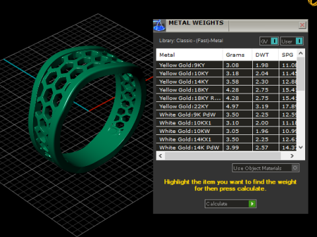Click the Library: Classic - (Fast)-Metal label
317x237 pixels.
191,41
